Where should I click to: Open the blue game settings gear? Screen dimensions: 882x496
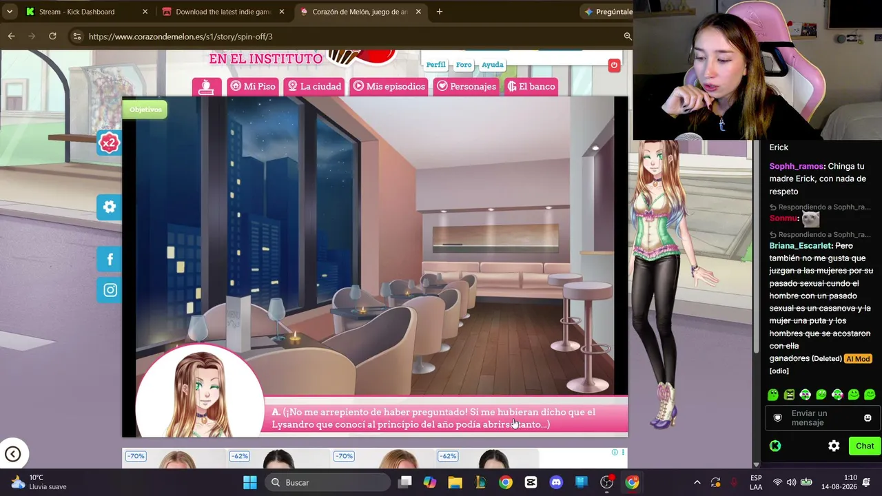[109, 207]
